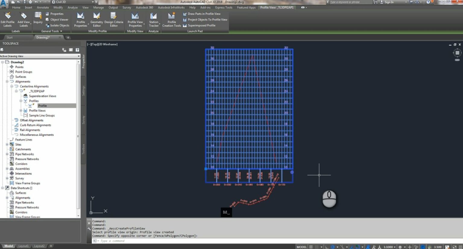Switch to the Layout1 tab
Viewport: 463px width, 249px height.
23,246
